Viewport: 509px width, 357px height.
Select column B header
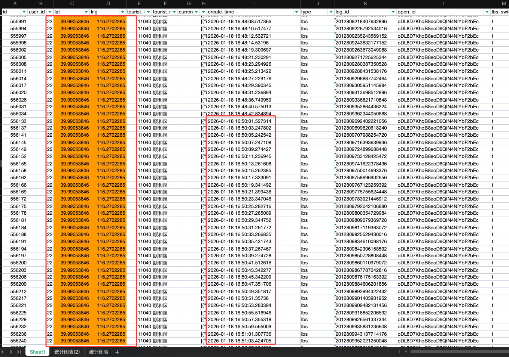[41, 3]
